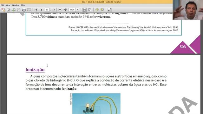Print the document with printer icon

24,10
